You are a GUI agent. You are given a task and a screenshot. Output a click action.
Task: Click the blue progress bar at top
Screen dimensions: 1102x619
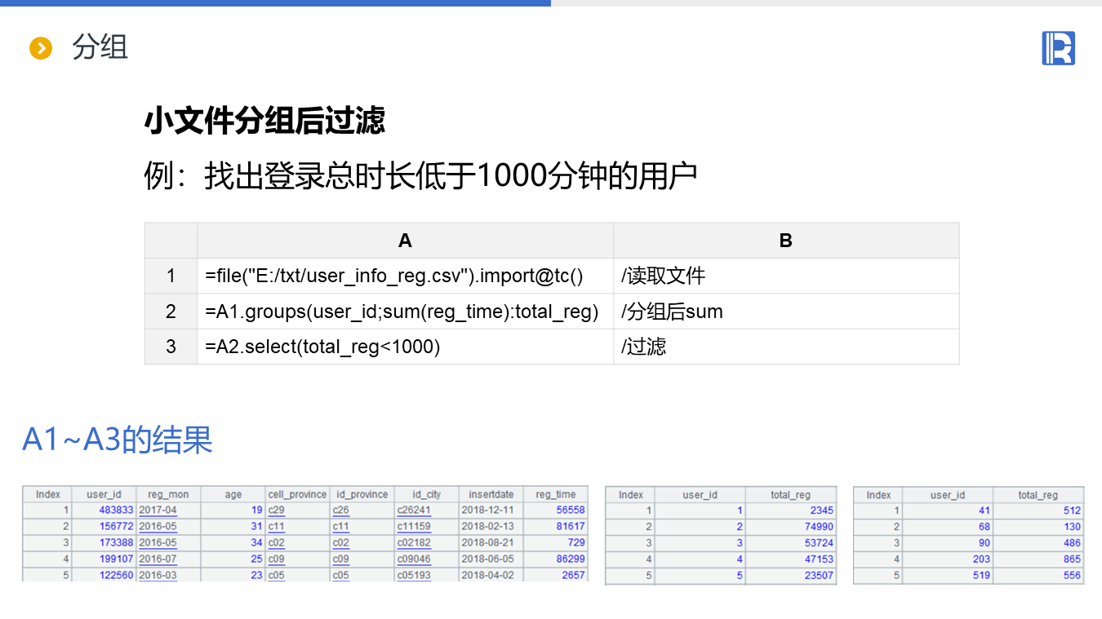click(275, 3)
